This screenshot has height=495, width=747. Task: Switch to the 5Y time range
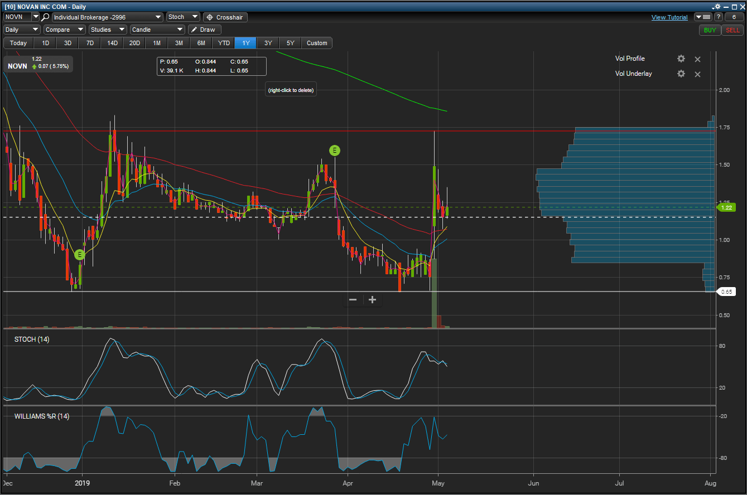(291, 43)
